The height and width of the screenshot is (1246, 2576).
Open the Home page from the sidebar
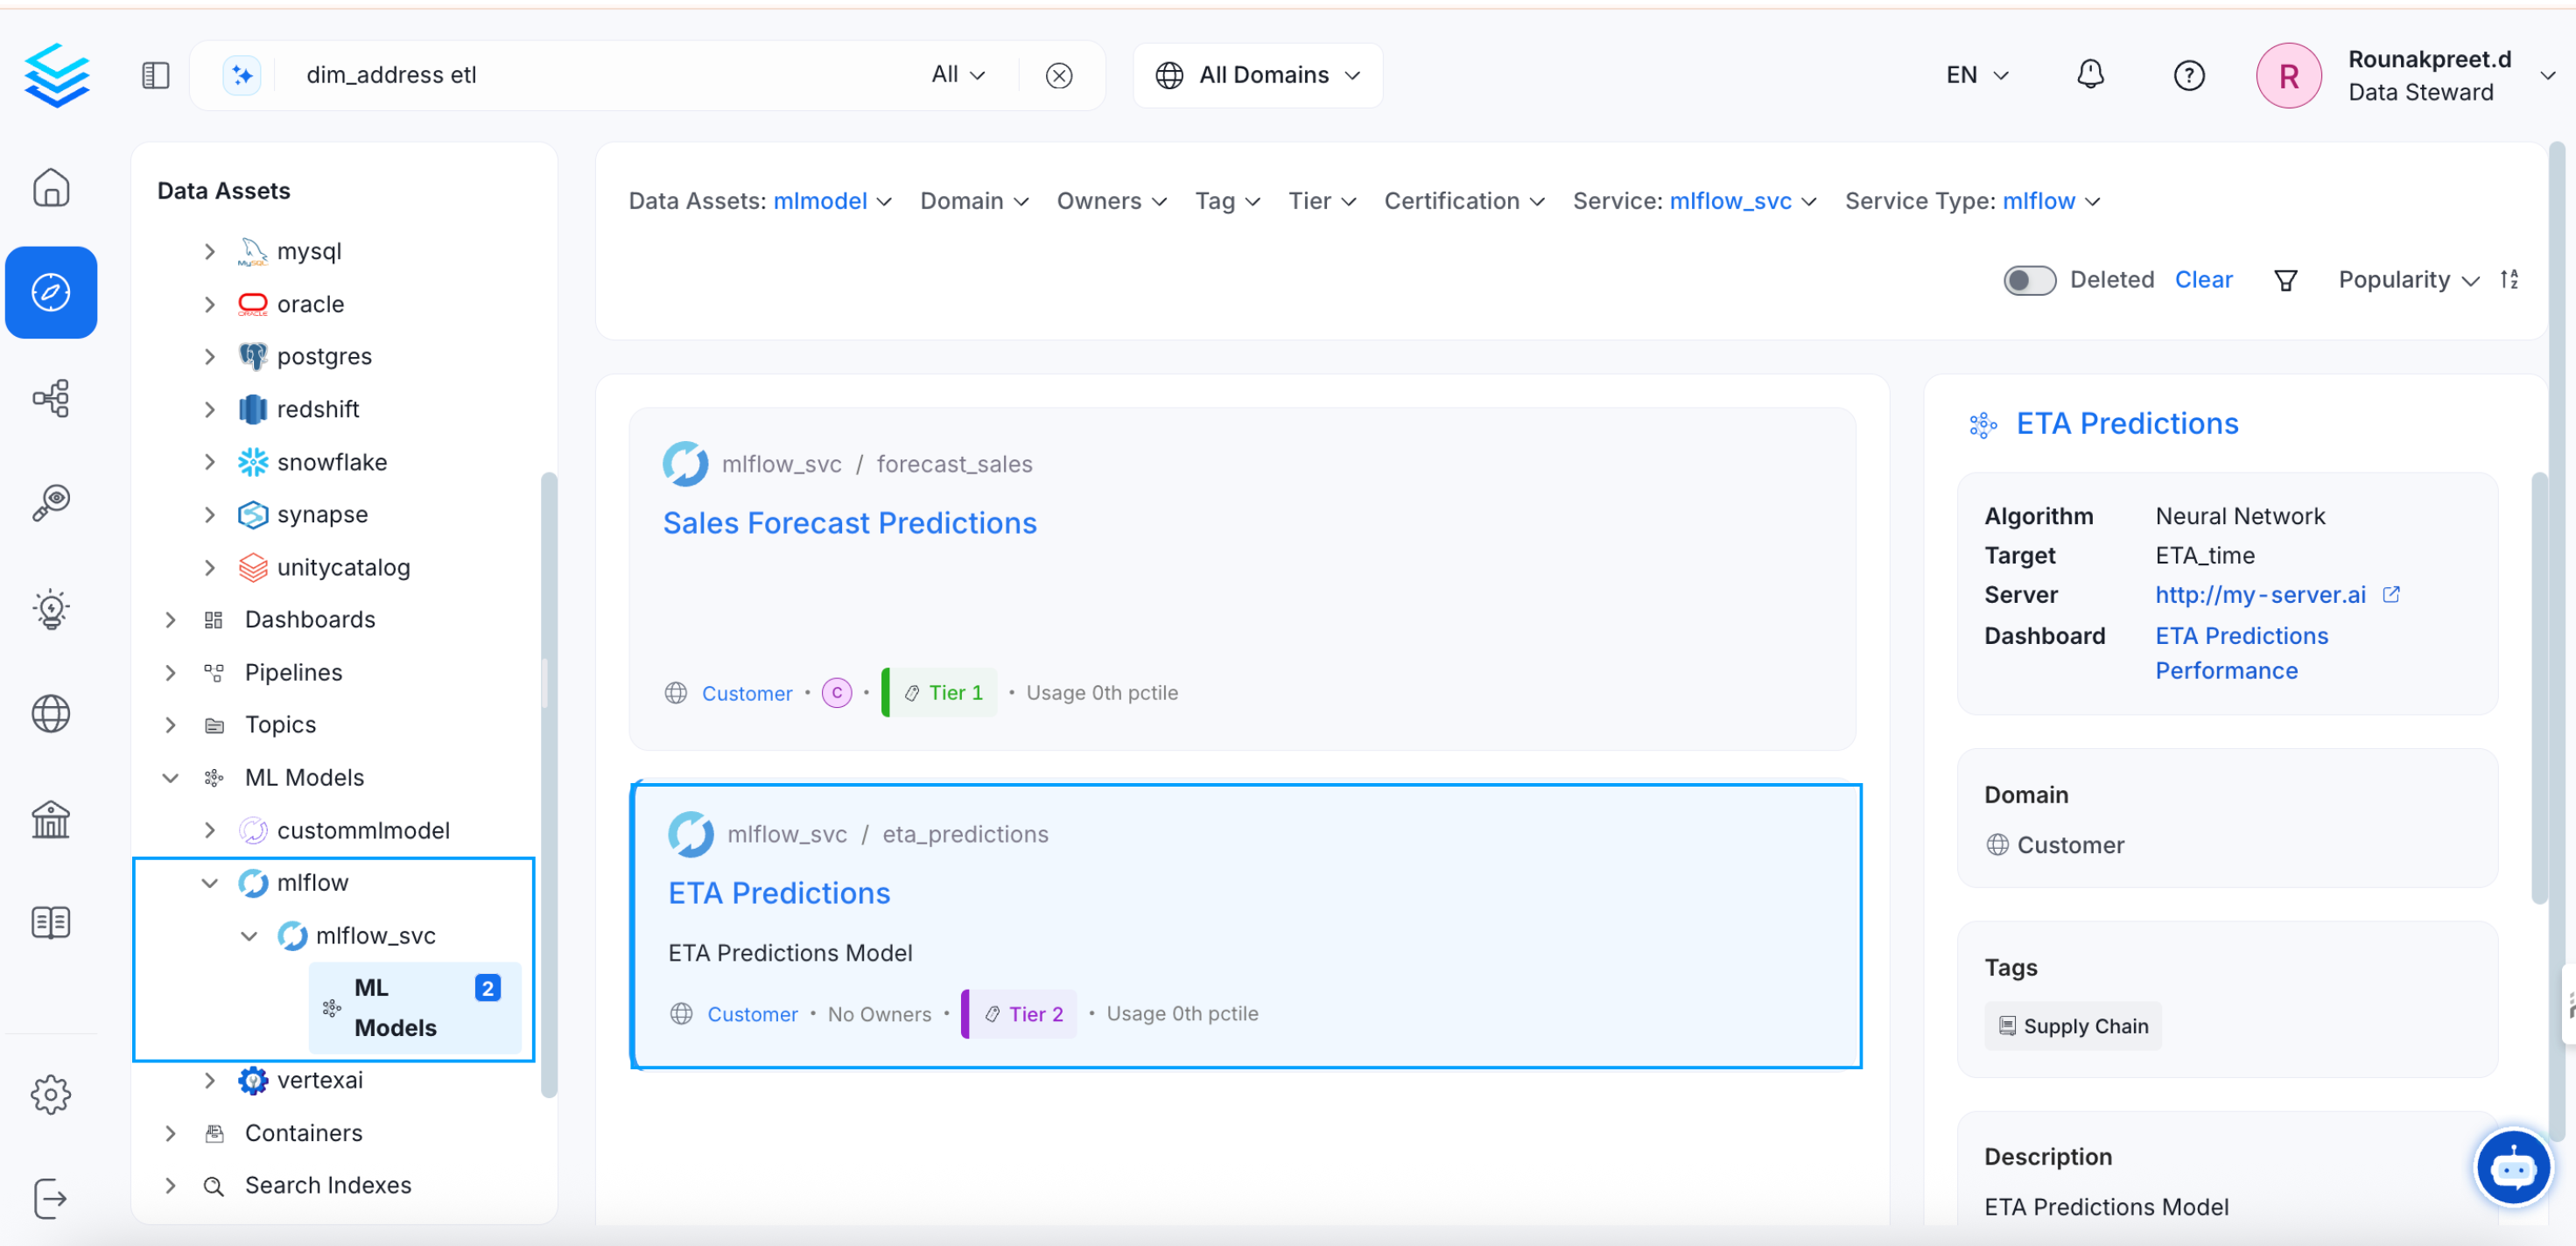coord(51,187)
